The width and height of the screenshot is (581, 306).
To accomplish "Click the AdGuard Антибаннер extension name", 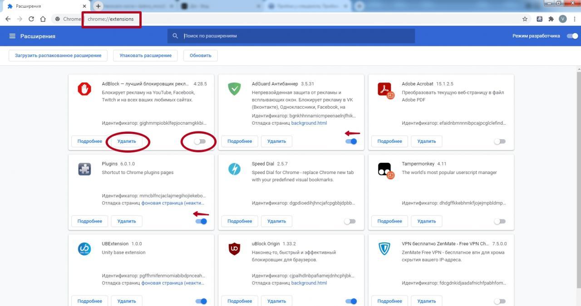I will point(275,84).
